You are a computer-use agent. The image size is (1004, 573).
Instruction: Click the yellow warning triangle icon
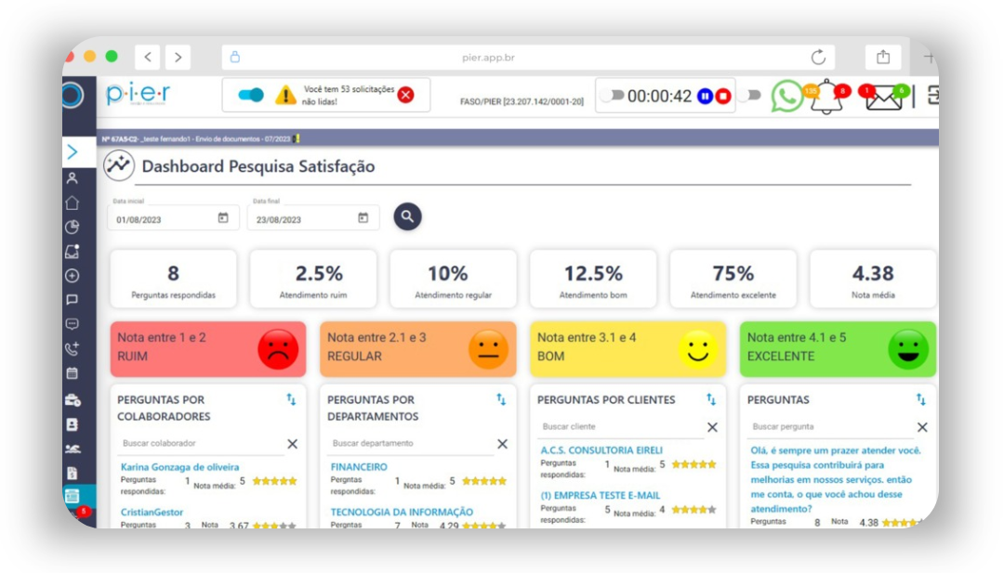[285, 96]
